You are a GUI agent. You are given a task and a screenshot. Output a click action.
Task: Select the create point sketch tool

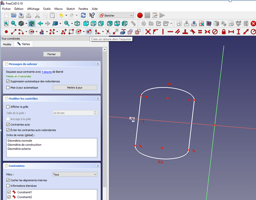[x=6, y=32]
